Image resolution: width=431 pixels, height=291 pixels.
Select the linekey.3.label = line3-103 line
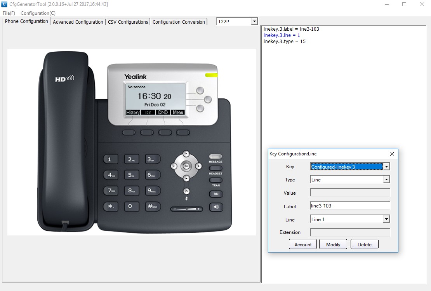coord(291,29)
